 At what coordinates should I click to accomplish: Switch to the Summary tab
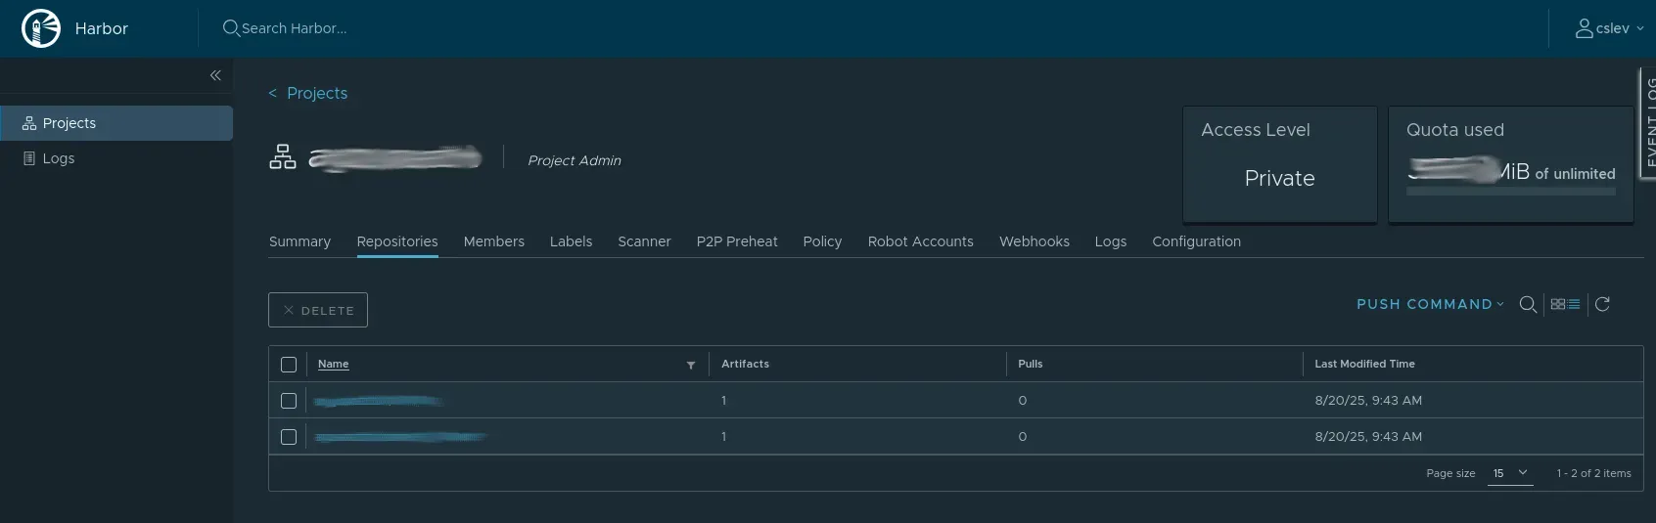click(x=299, y=241)
